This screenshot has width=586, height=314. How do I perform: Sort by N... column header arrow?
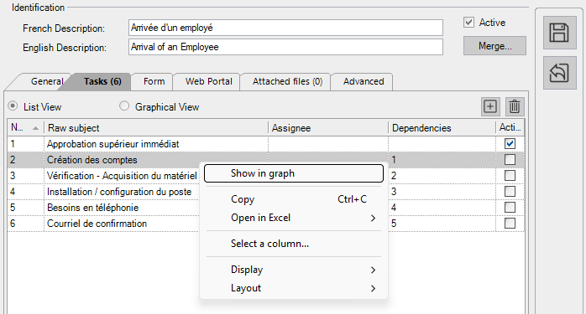point(35,128)
